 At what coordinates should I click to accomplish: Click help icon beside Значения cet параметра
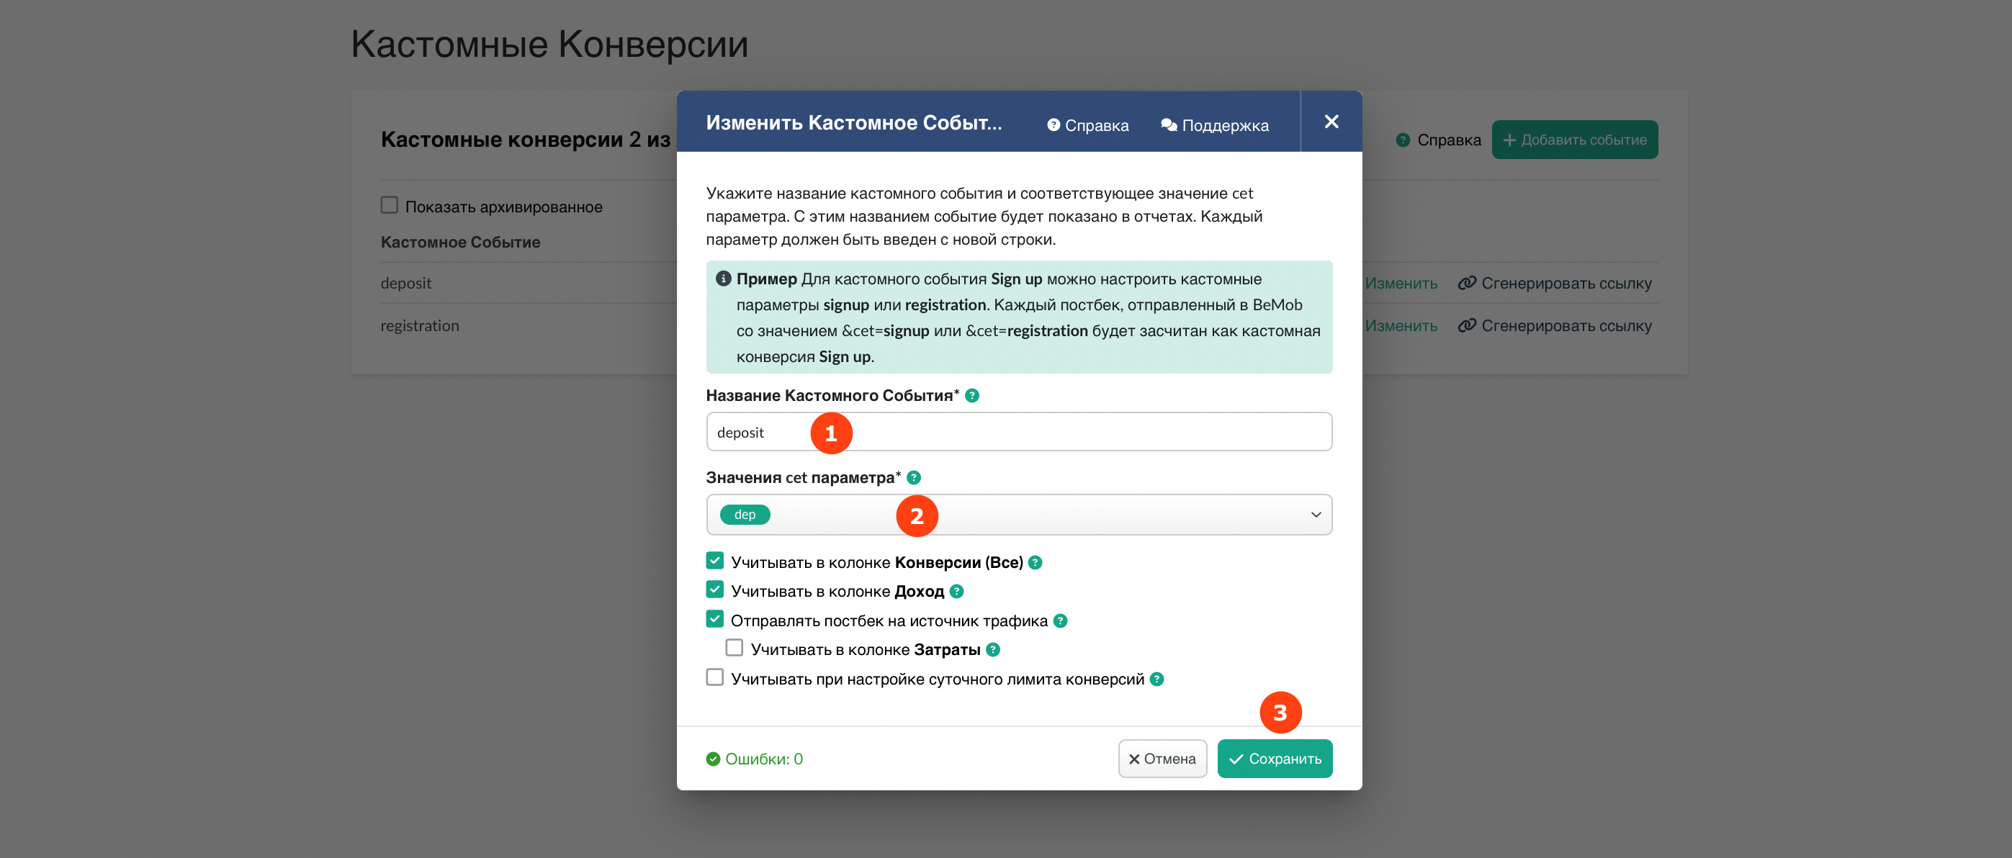[913, 478]
